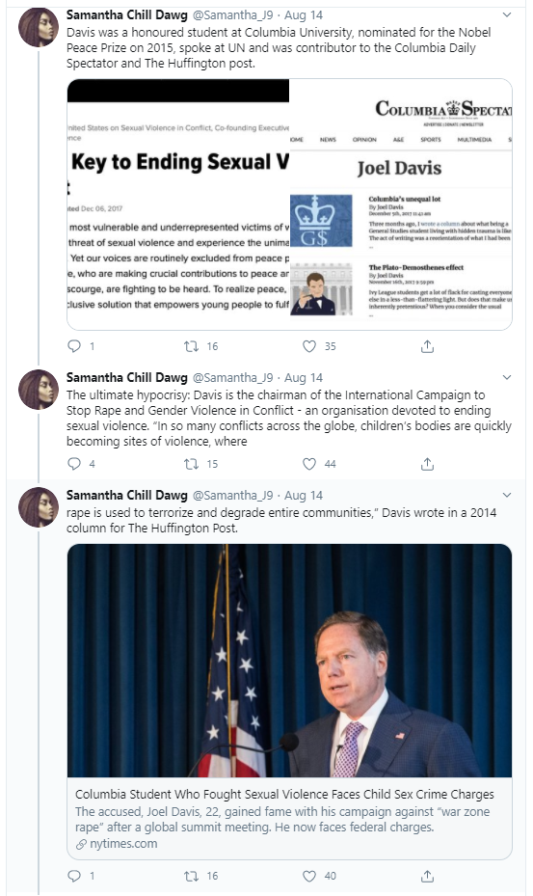The height and width of the screenshot is (896, 533).
Task: View the Columbia Spectator Joel Davis screenshot
Action: (x=401, y=204)
